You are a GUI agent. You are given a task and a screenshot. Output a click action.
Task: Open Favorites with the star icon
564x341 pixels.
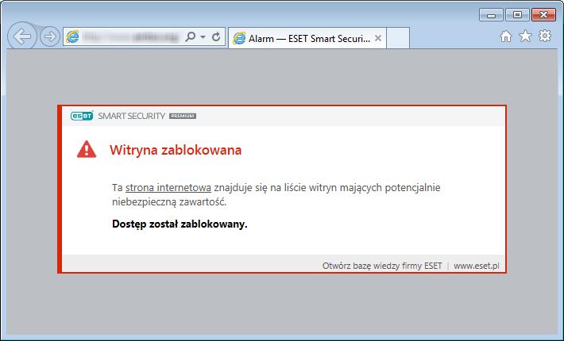[525, 36]
